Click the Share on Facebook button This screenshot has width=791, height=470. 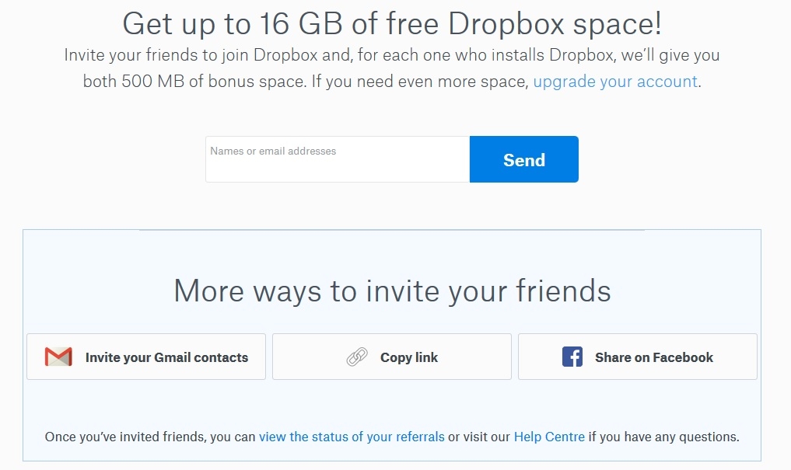(x=637, y=356)
